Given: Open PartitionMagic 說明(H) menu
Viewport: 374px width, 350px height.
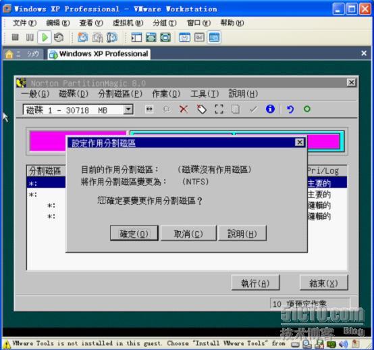Looking at the screenshot, I should coord(243,94).
